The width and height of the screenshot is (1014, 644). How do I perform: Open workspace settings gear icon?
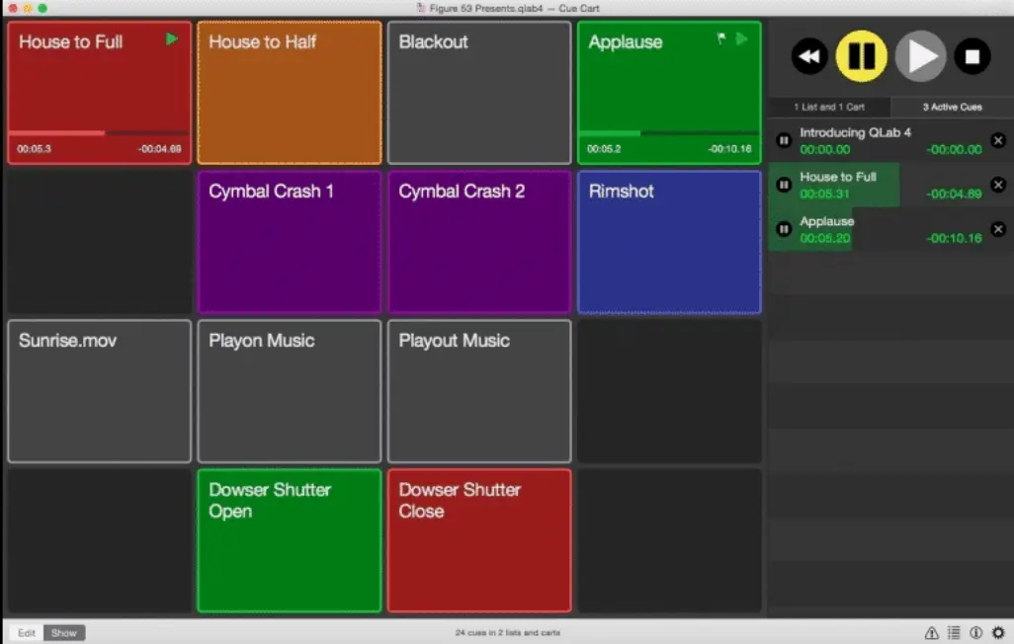pos(998,632)
